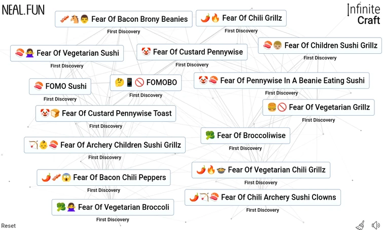Click the Infinite Craft logo

tap(363, 14)
